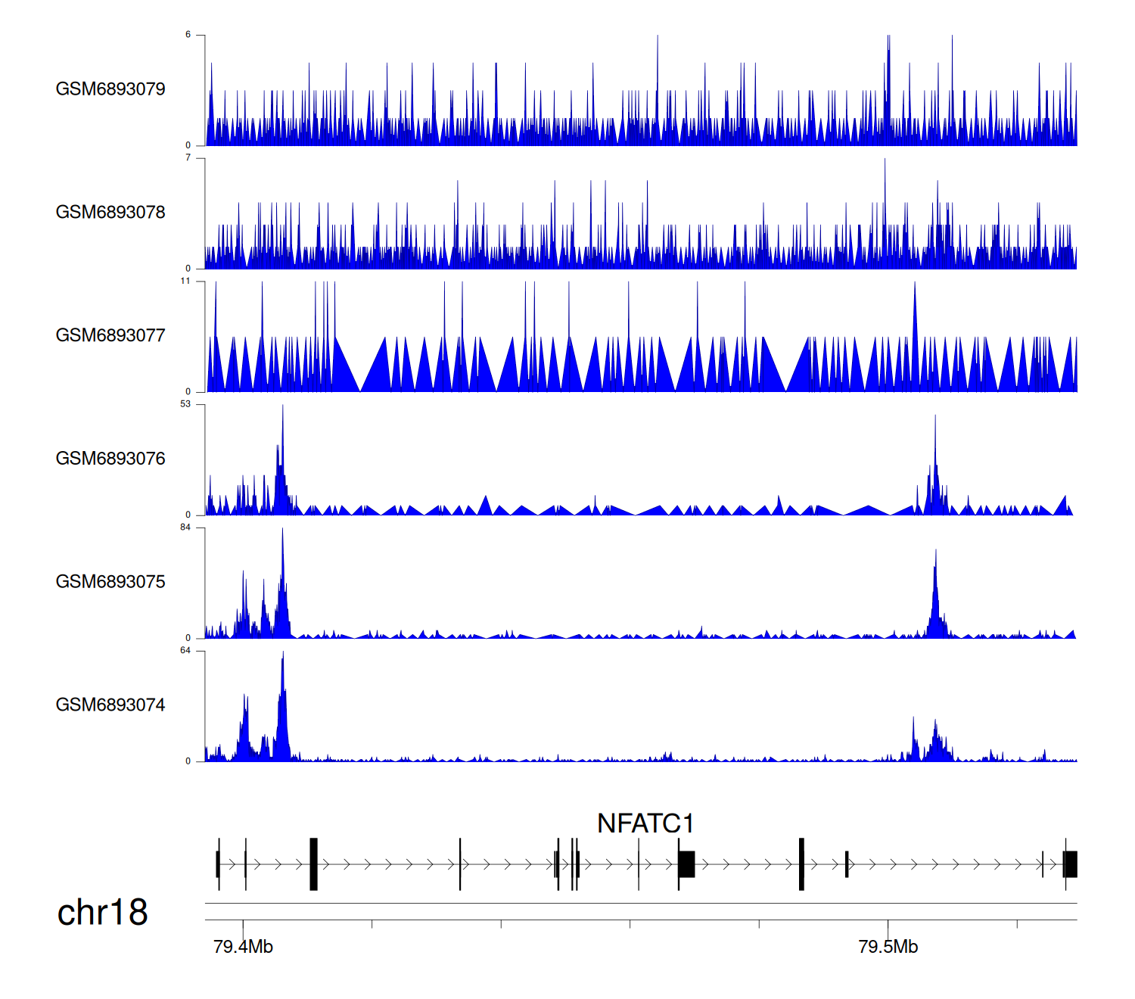The height and width of the screenshot is (999, 1135).
Task: Click the y-axis maximum value 64
Action: click(x=185, y=651)
